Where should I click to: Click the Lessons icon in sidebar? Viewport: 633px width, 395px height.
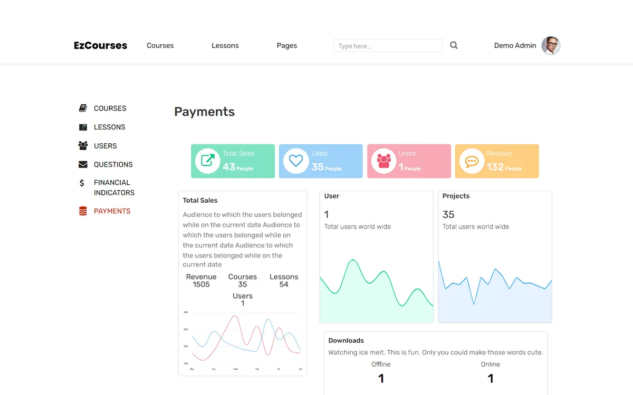[x=83, y=127]
